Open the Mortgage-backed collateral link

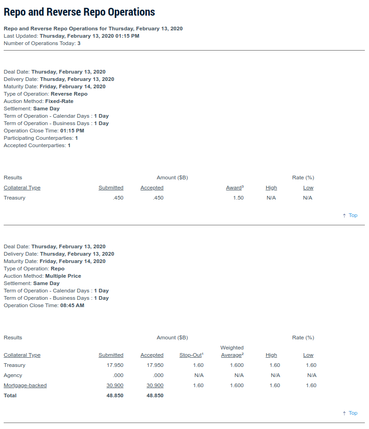point(25,385)
